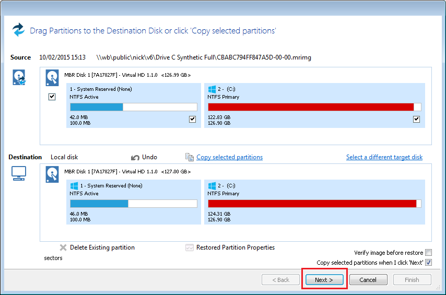Image resolution: width=446 pixels, height=295 pixels.
Task: Click the source image disk icon
Action: pos(19,78)
